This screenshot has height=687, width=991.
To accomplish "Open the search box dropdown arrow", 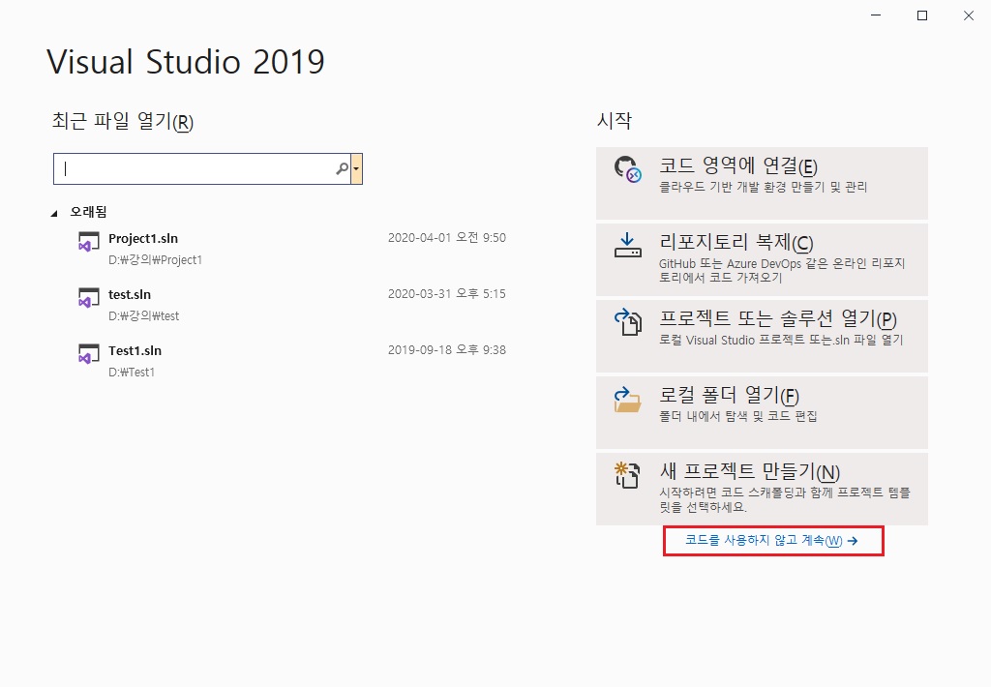I will tap(356, 168).
